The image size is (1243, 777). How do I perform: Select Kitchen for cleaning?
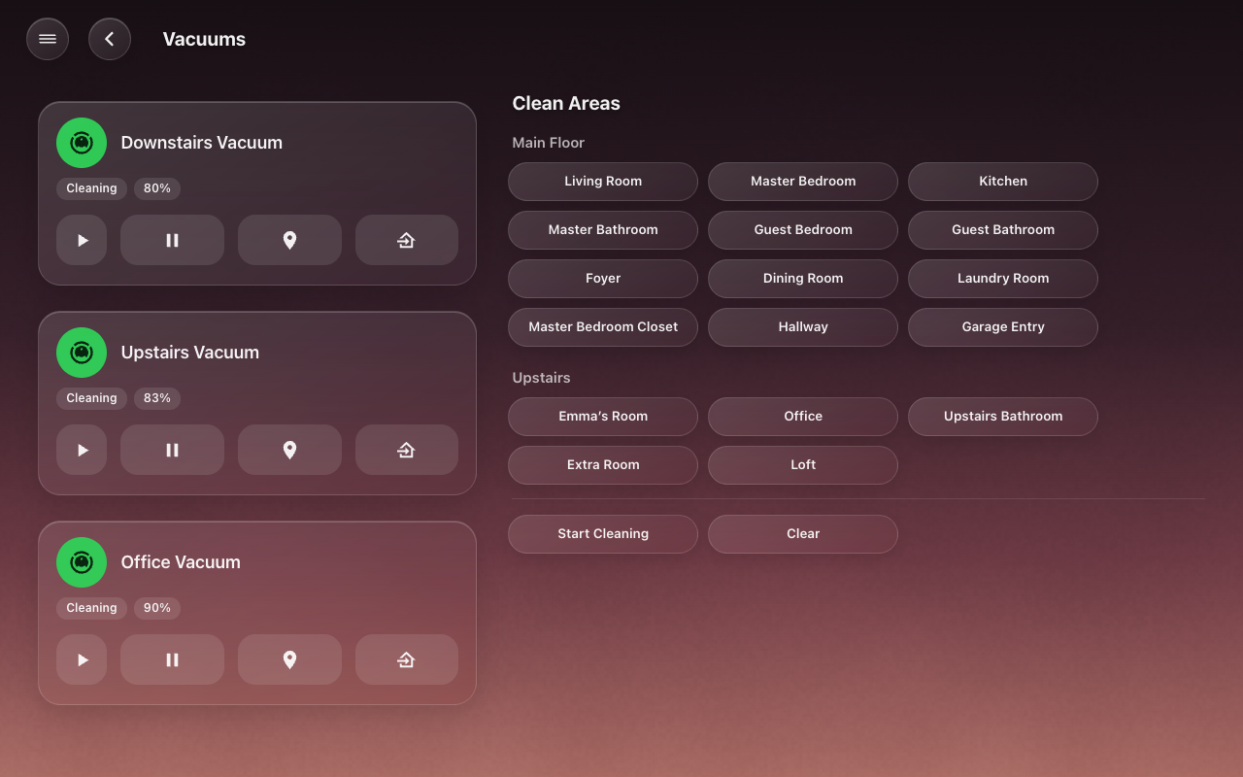[1003, 182]
